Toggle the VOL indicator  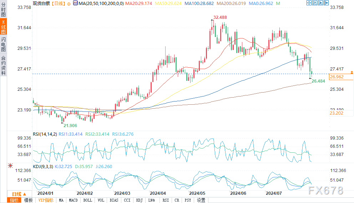click(101, 200)
